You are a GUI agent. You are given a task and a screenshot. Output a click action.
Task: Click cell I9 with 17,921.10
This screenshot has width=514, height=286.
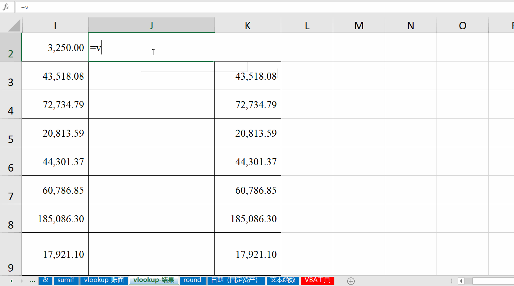[55, 254]
